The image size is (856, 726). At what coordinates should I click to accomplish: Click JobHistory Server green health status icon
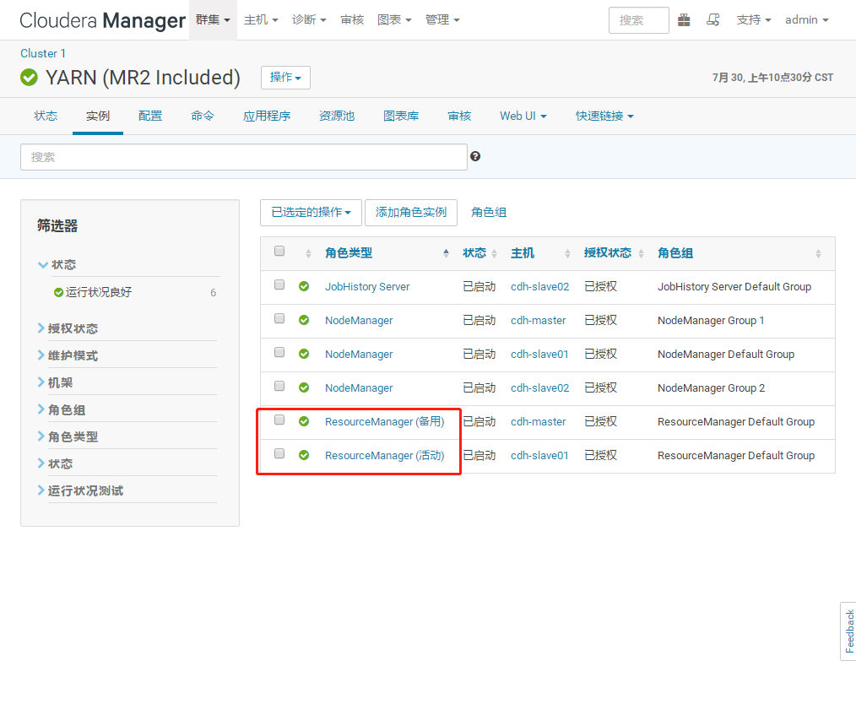(x=304, y=286)
